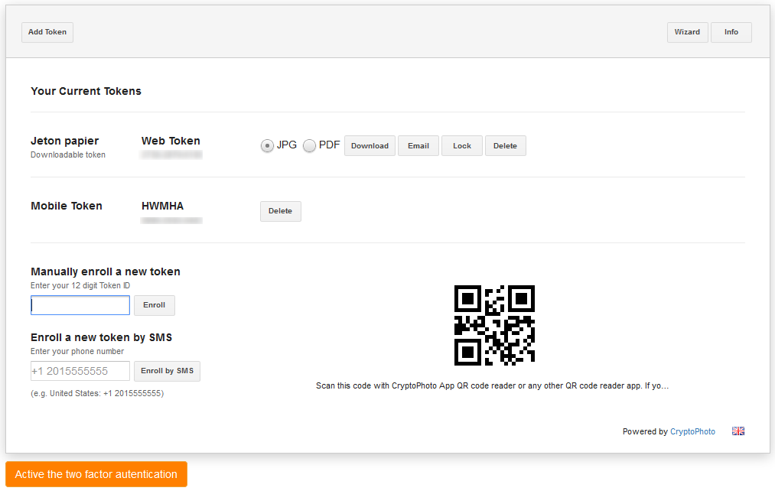This screenshot has height=491, width=775.
Task: Click Enroll by SMS button
Action: (167, 371)
